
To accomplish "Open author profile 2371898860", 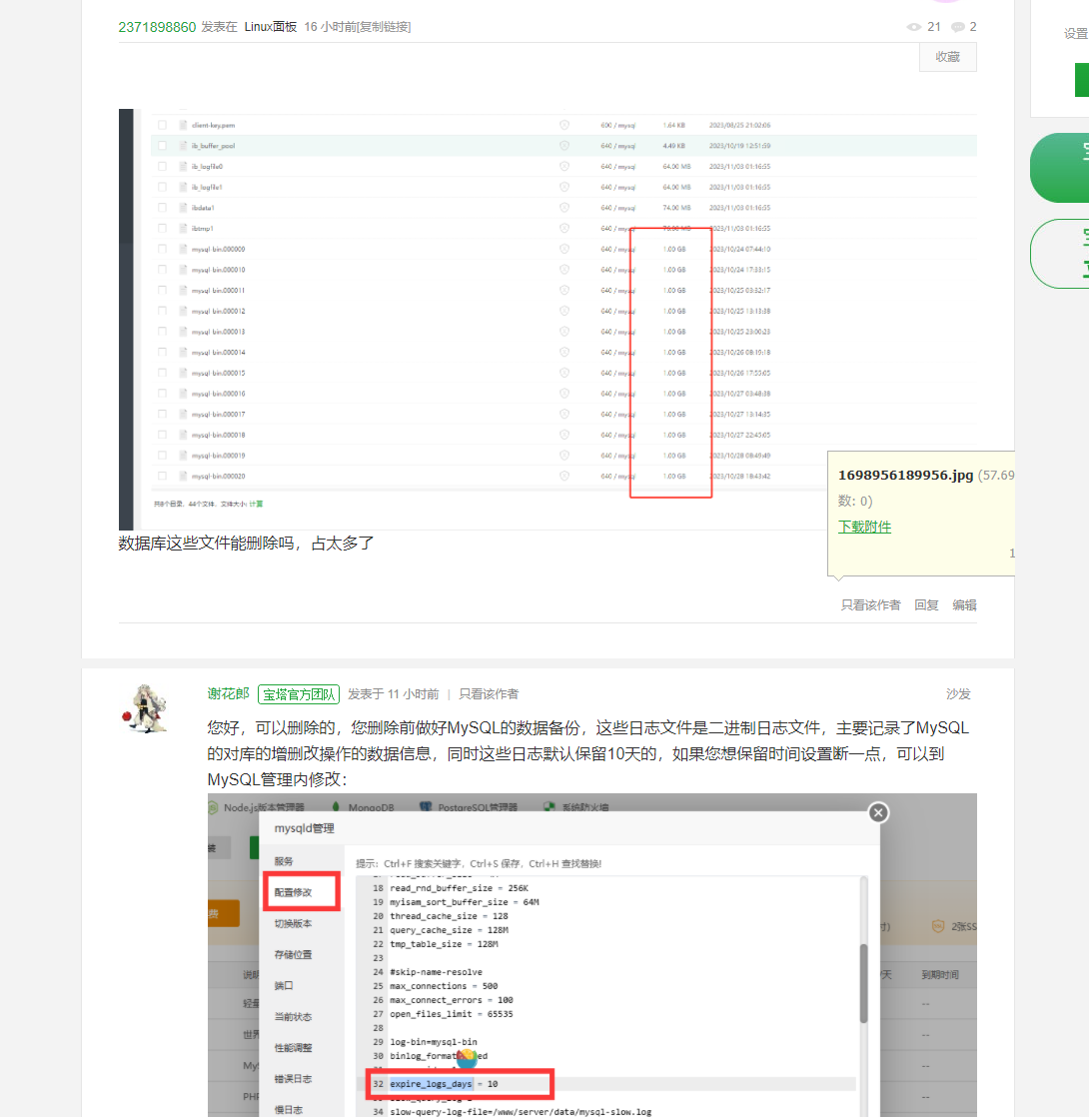I will pos(157,27).
